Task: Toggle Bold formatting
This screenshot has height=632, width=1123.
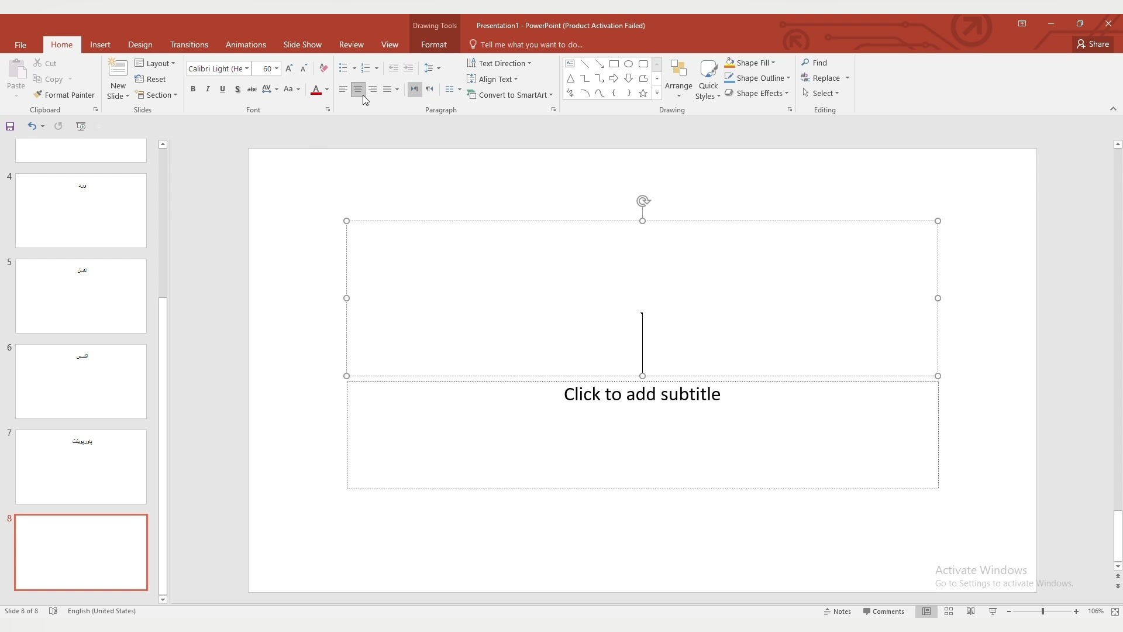Action: (193, 89)
